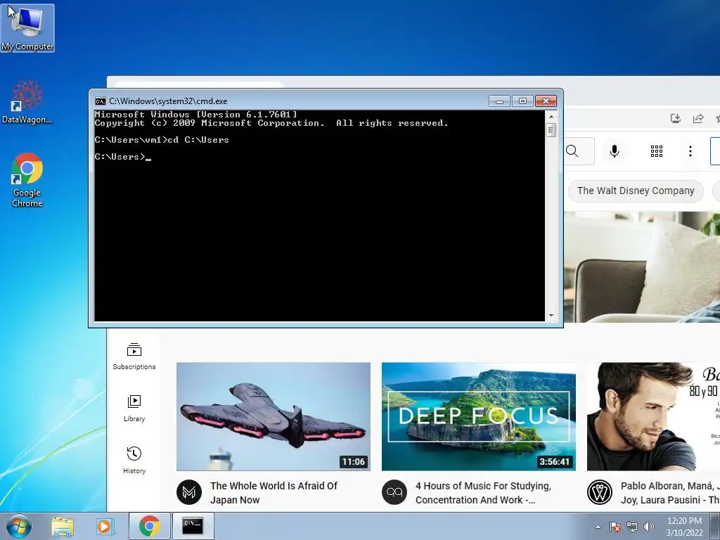The image size is (720, 540).
Task: Click Action Center flag tray icon
Action: [x=615, y=527]
